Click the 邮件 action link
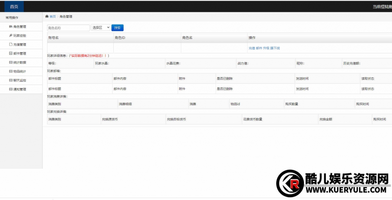392x200 pixels. (x=259, y=48)
